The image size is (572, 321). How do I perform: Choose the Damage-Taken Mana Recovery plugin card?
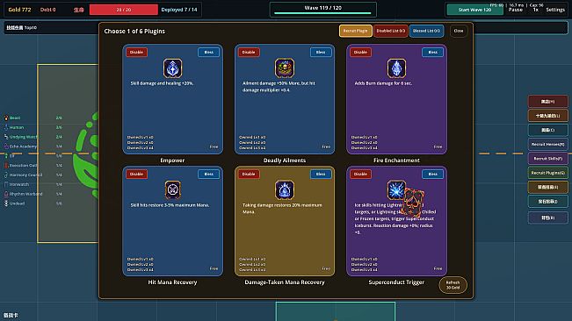tap(285, 221)
